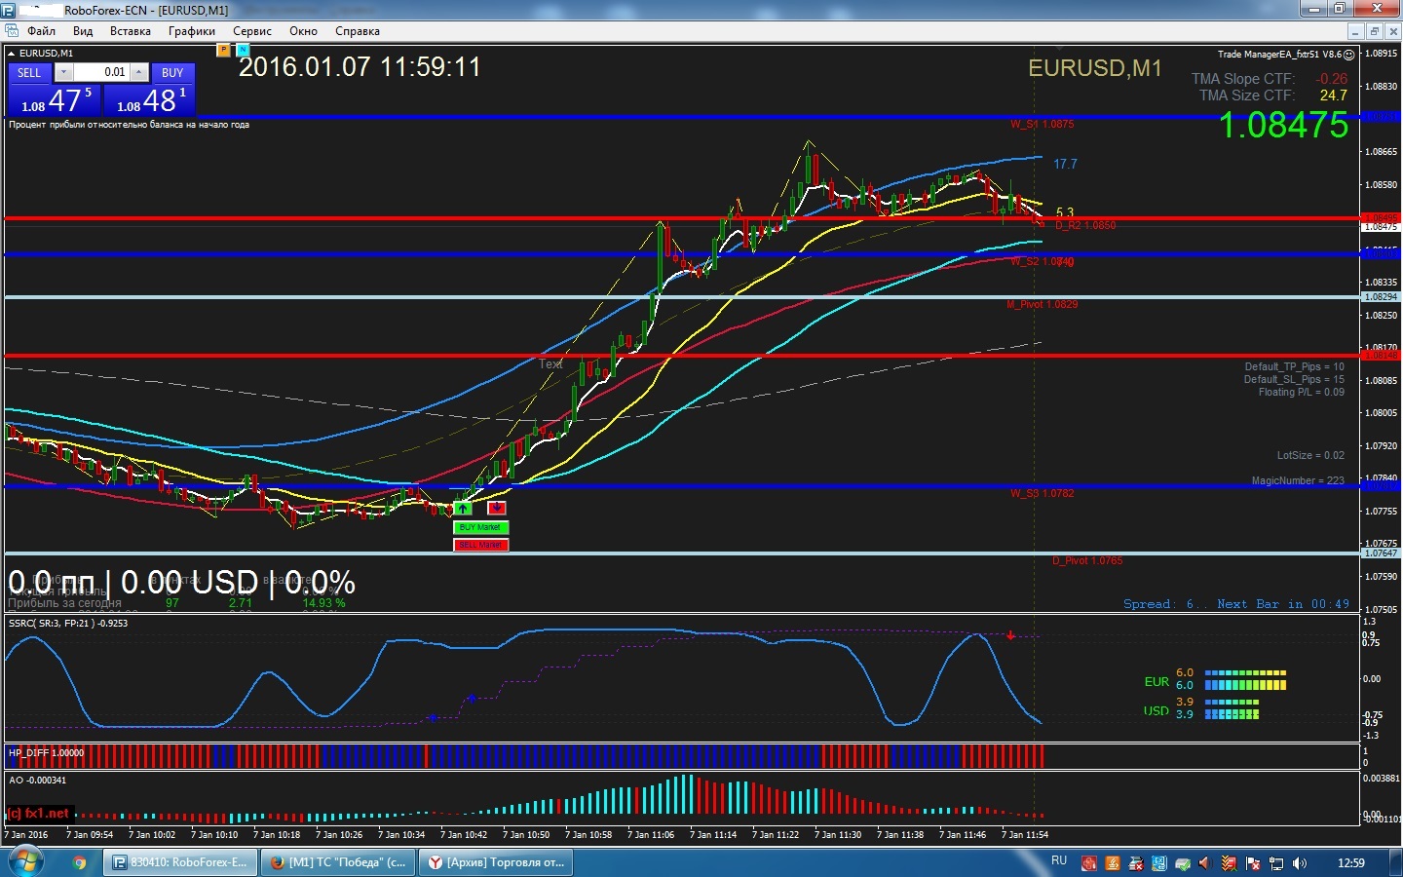This screenshot has width=1403, height=877.
Task: Click the D_Pivot 1.0765 level label
Action: 1087,561
